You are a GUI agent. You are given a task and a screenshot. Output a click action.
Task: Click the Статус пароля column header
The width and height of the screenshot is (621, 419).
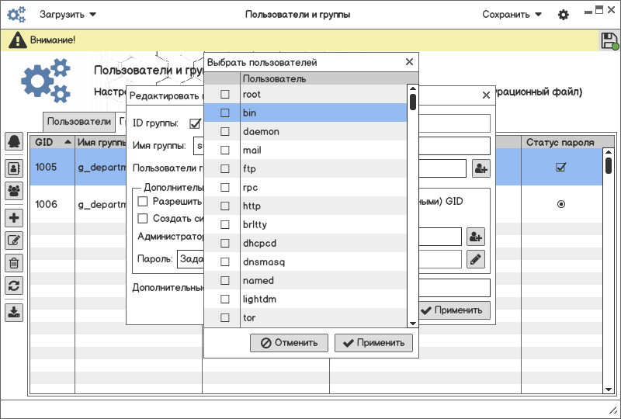(560, 143)
